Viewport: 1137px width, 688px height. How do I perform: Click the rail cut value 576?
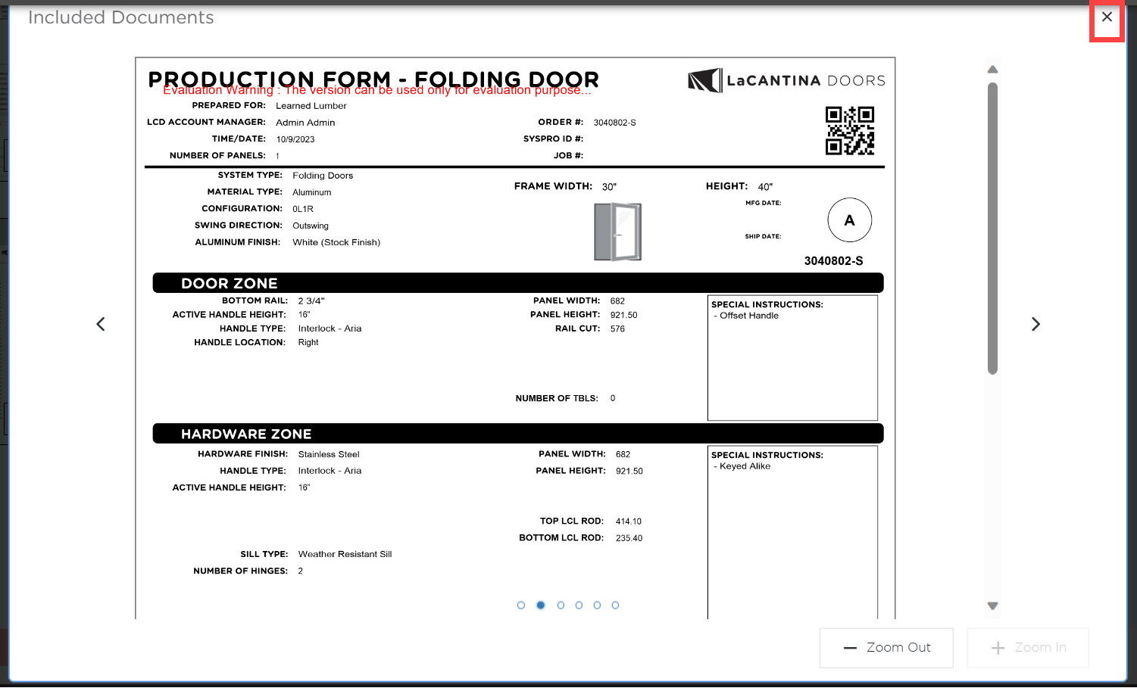(617, 329)
